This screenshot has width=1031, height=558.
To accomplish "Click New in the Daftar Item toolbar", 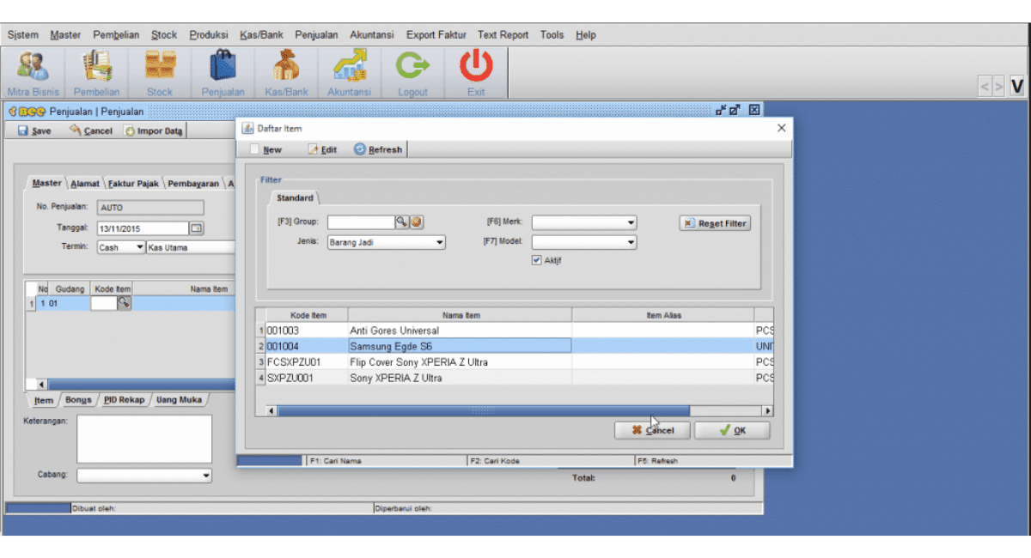I will pos(265,149).
